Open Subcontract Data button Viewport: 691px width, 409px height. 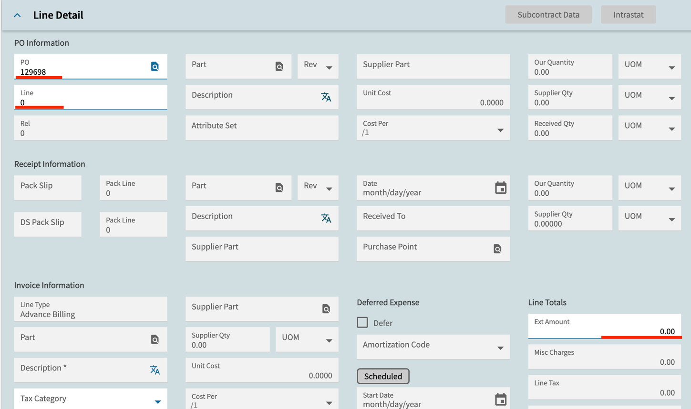pos(548,15)
